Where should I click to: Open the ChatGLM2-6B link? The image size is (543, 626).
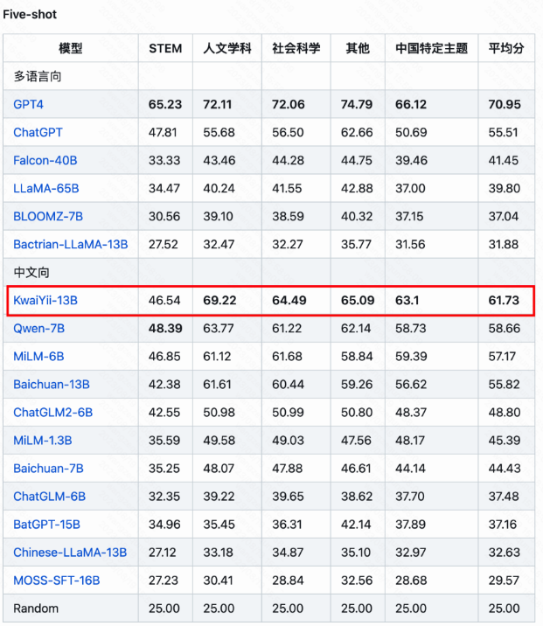tap(52, 412)
